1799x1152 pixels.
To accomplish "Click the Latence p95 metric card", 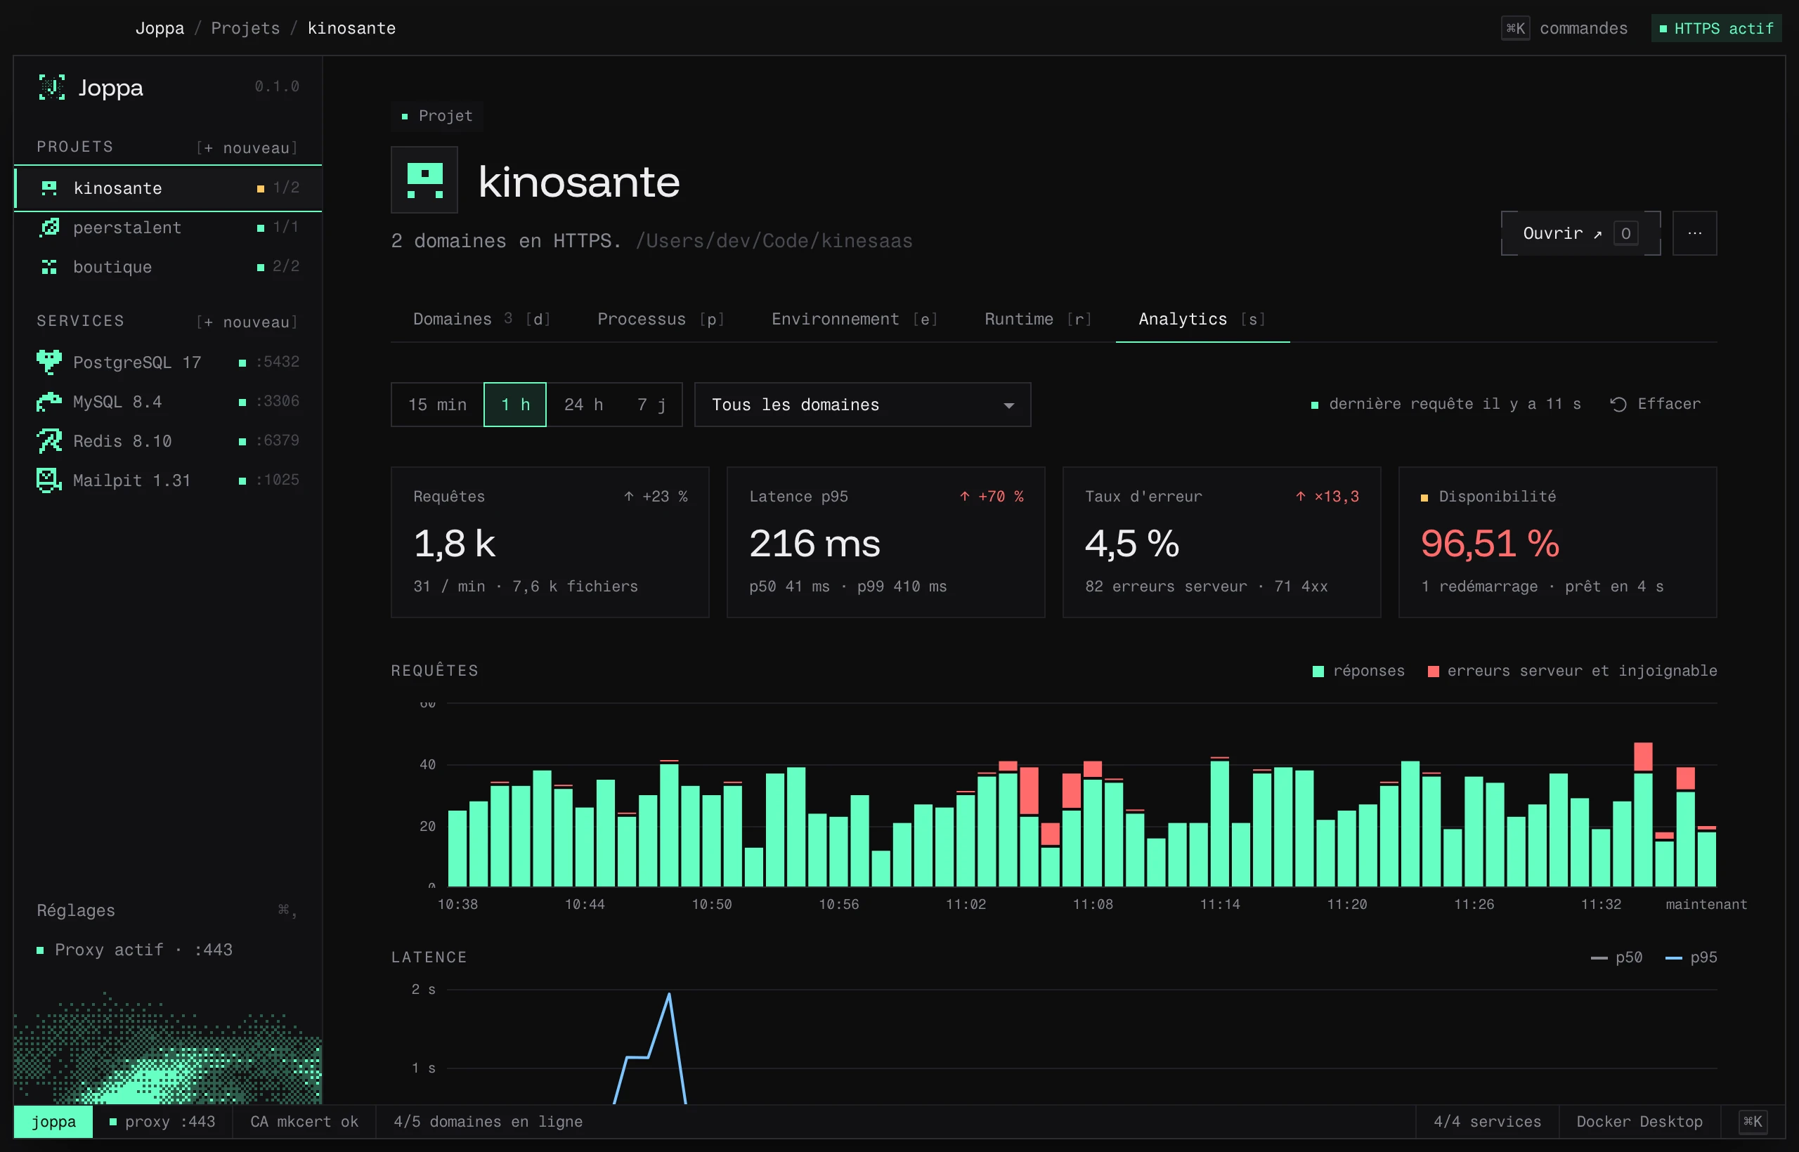I will pos(885,542).
